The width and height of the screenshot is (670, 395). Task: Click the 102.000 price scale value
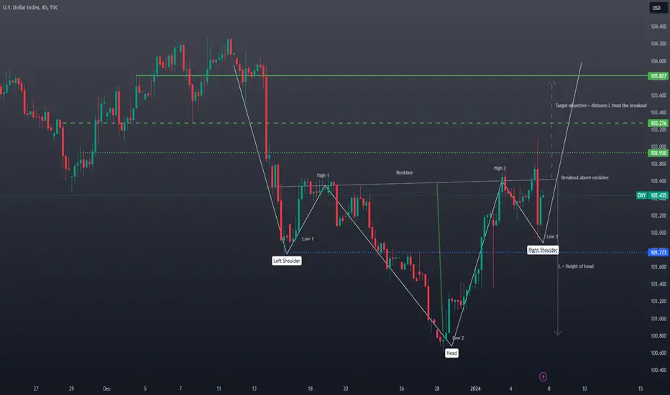click(x=658, y=233)
